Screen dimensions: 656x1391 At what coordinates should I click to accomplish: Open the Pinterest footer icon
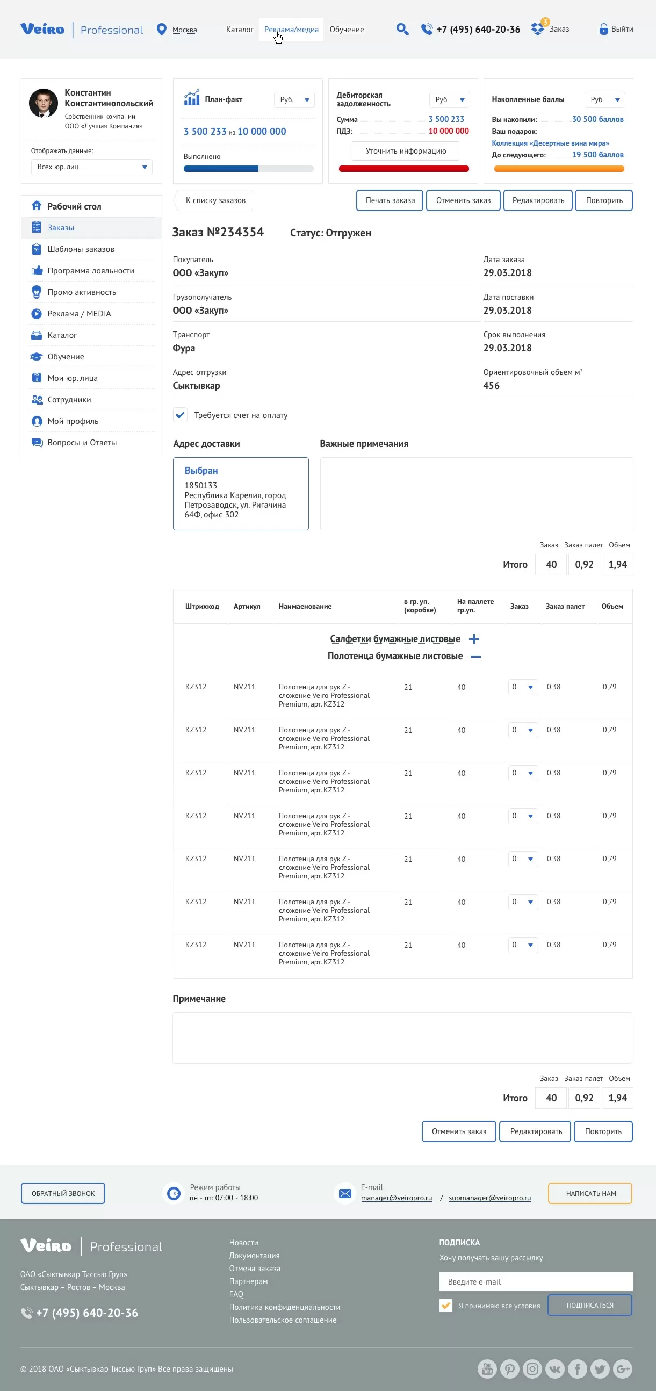(510, 1368)
